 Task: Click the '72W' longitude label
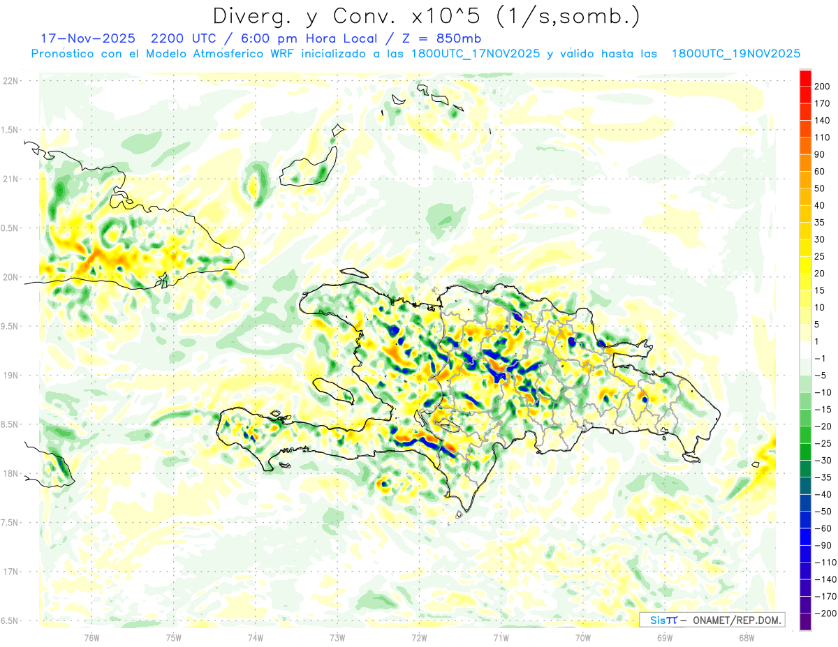(x=419, y=637)
